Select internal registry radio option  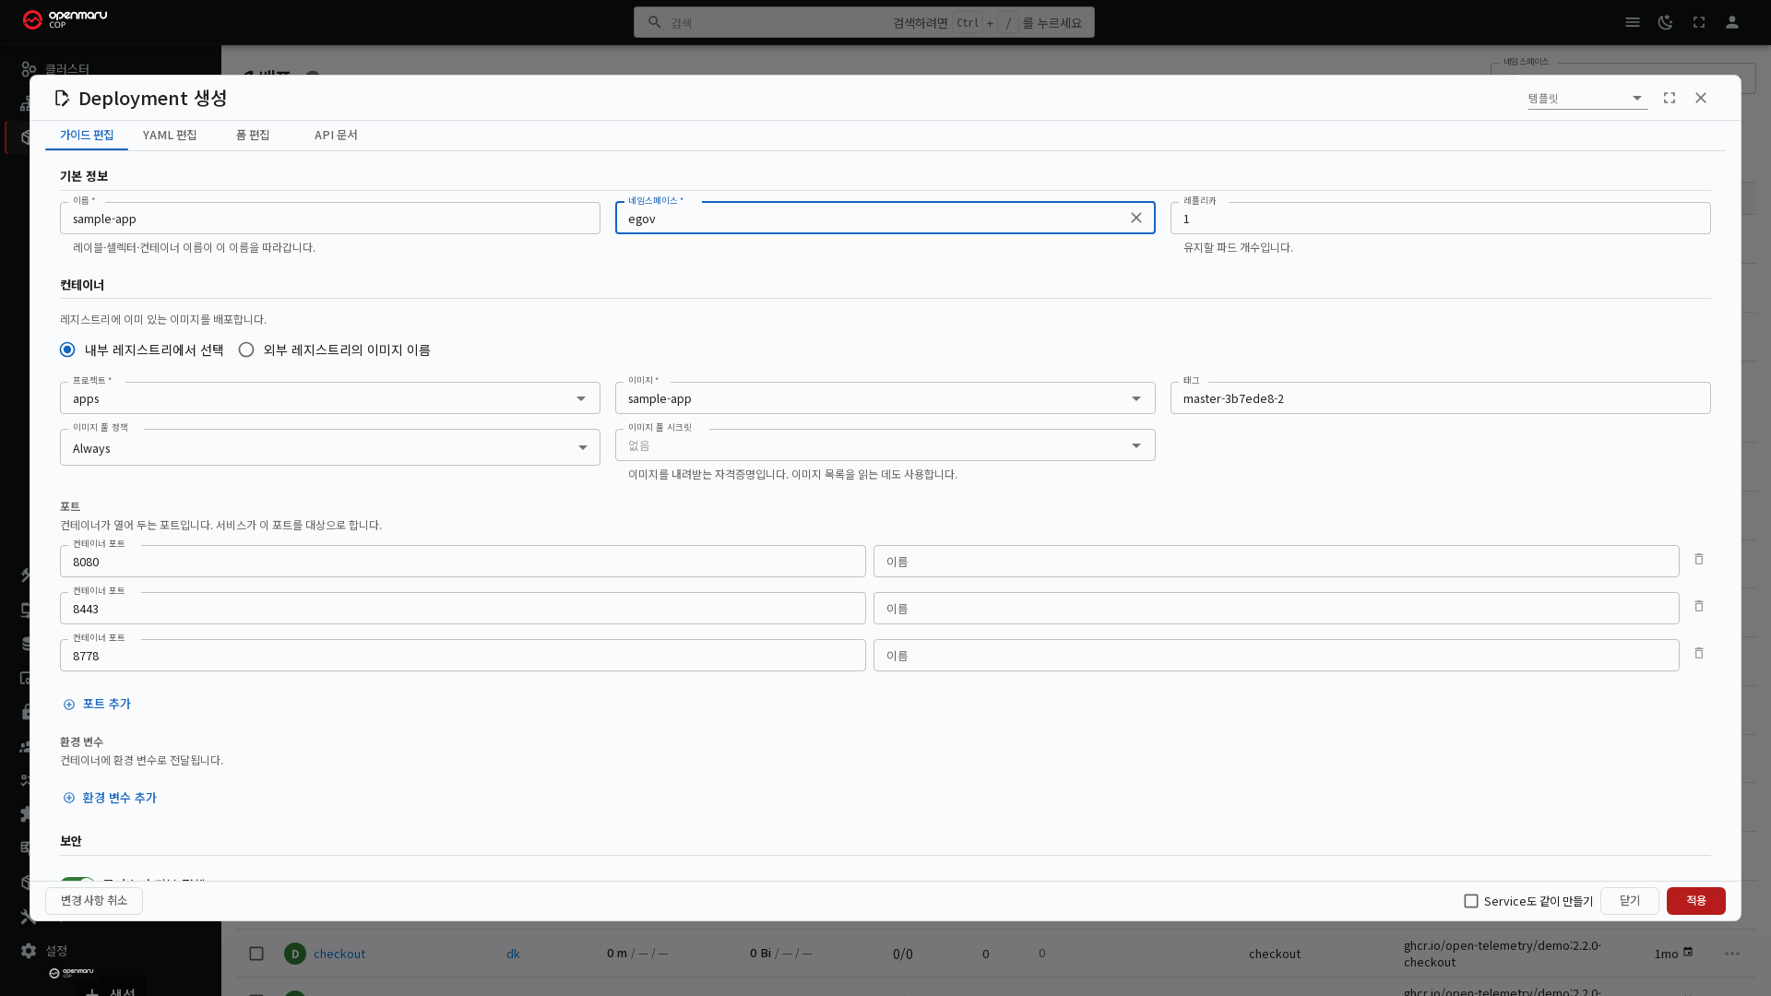pyautogui.click(x=67, y=350)
